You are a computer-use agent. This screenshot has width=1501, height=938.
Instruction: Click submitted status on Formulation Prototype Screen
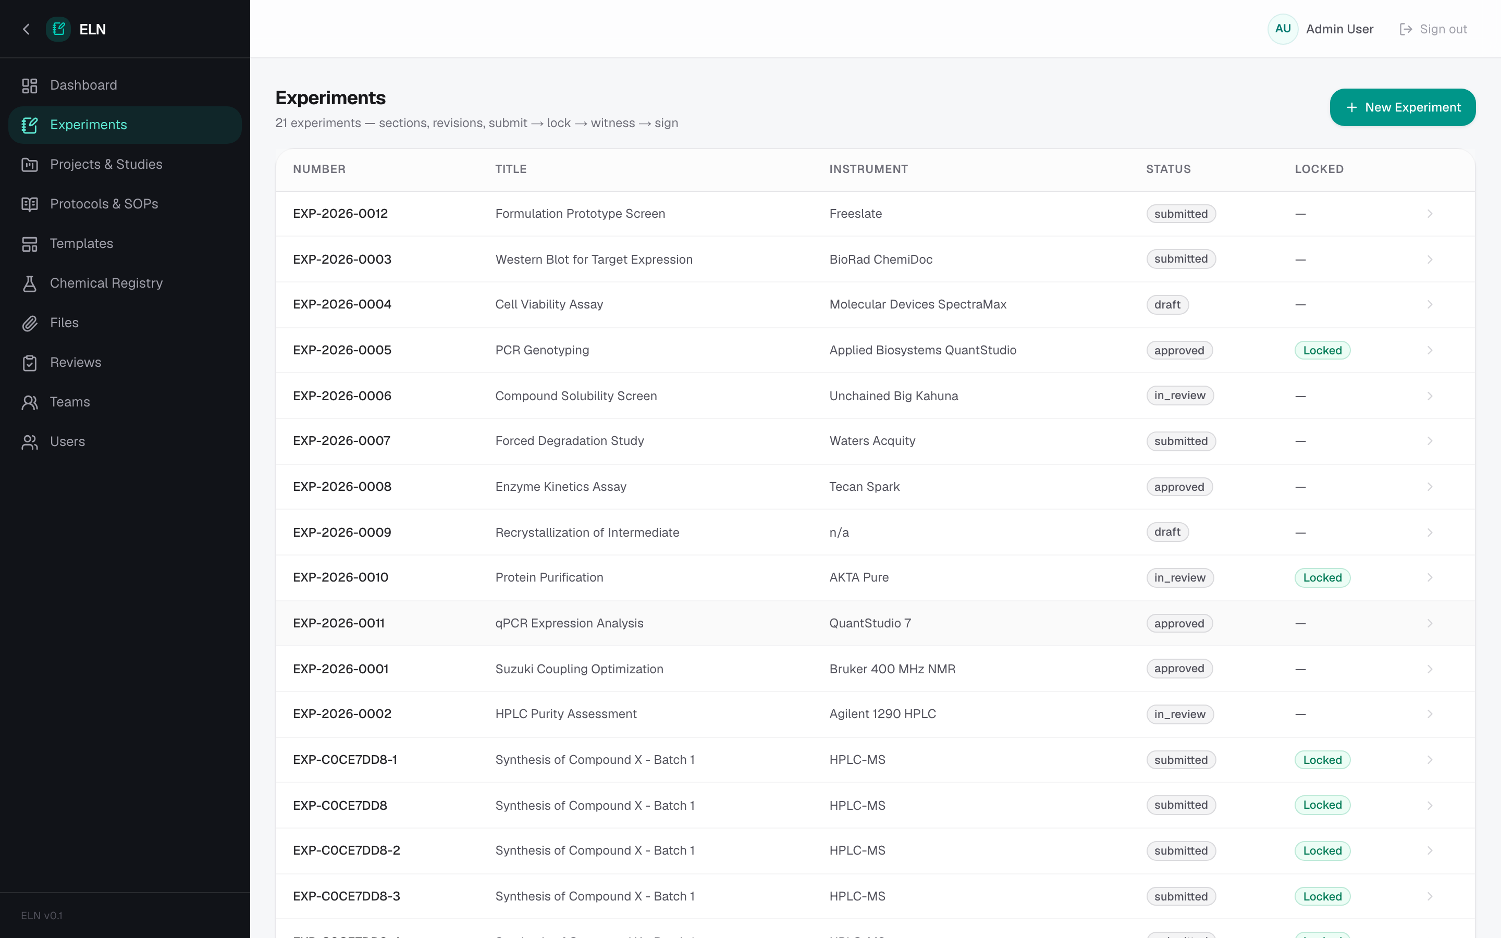tap(1180, 214)
